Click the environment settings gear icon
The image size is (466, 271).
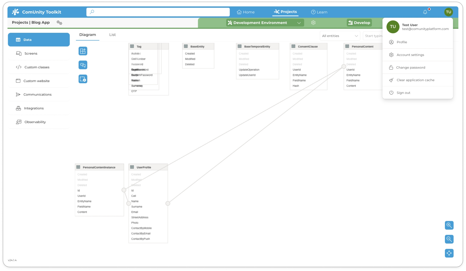[313, 23]
